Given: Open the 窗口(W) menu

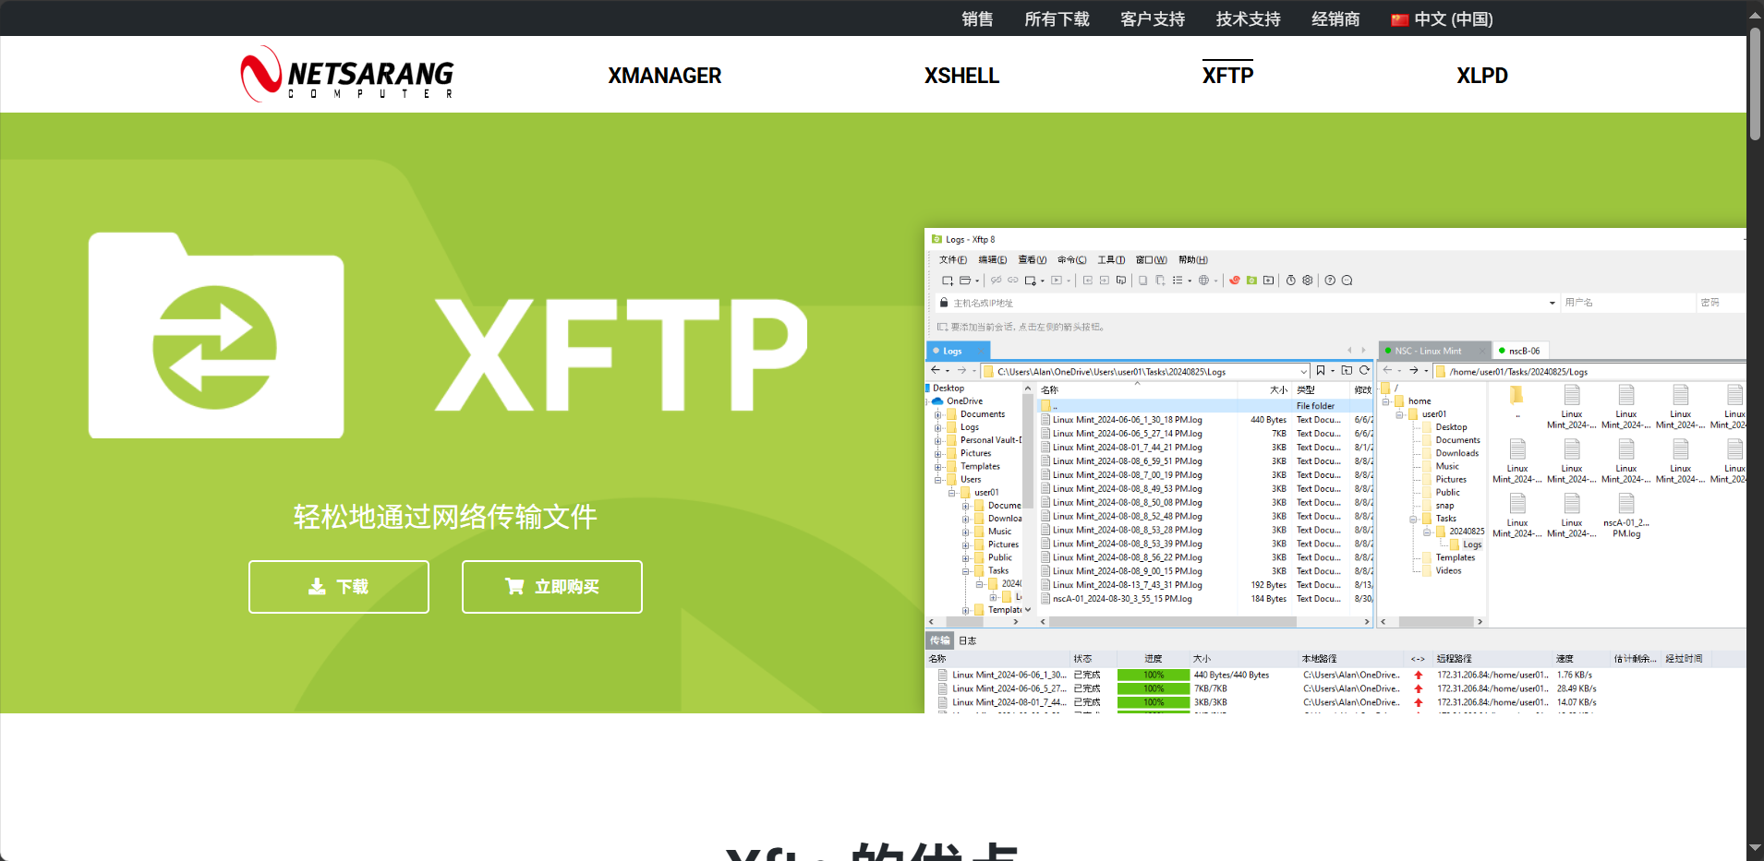Looking at the screenshot, I should click(1152, 260).
